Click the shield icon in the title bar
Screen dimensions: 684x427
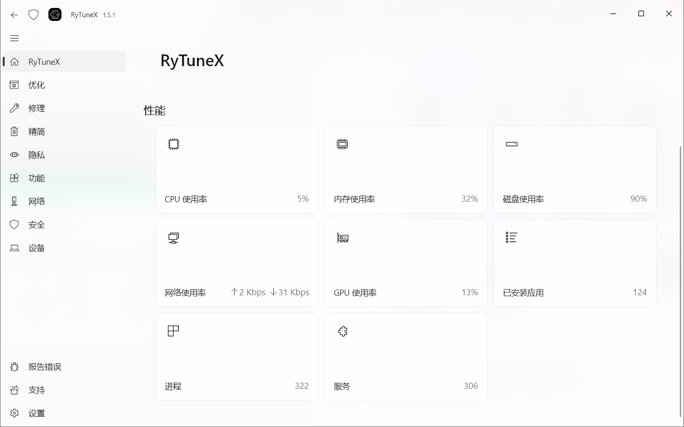tap(33, 14)
